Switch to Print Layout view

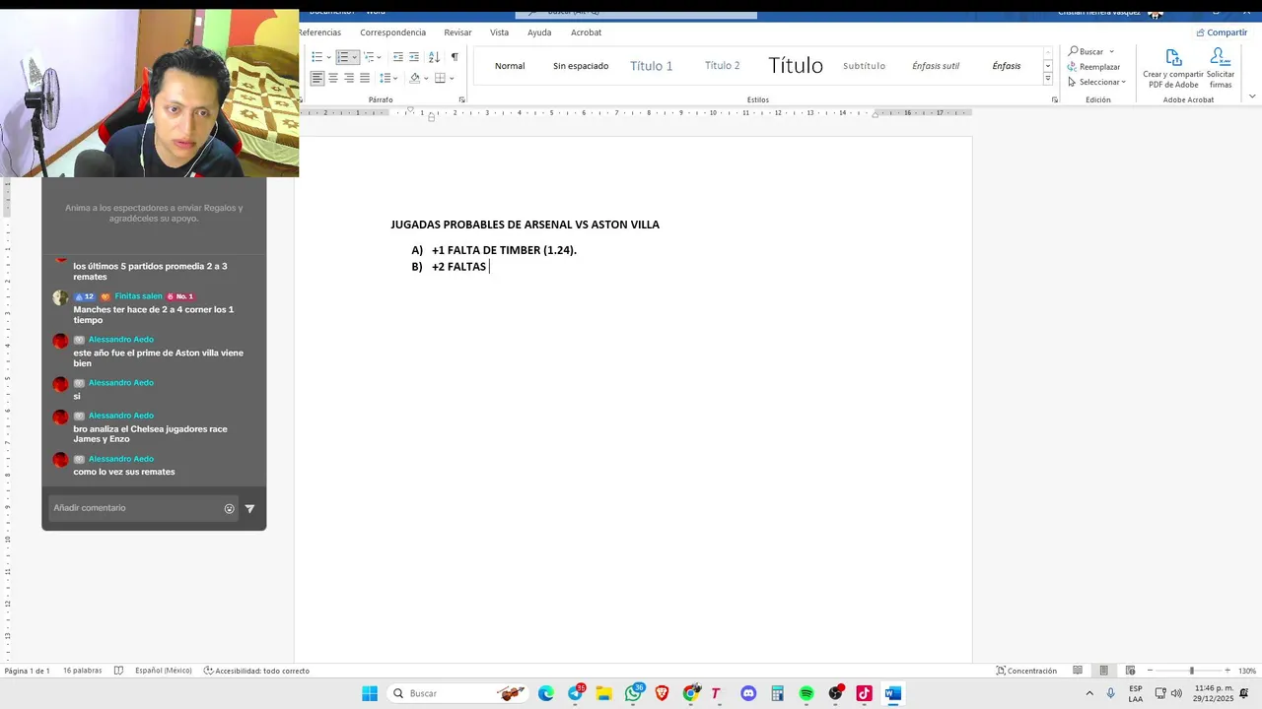1104,671
